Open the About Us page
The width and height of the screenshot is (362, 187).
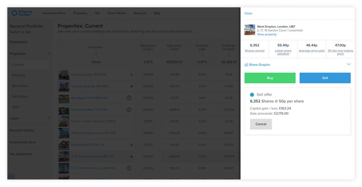(x=140, y=13)
